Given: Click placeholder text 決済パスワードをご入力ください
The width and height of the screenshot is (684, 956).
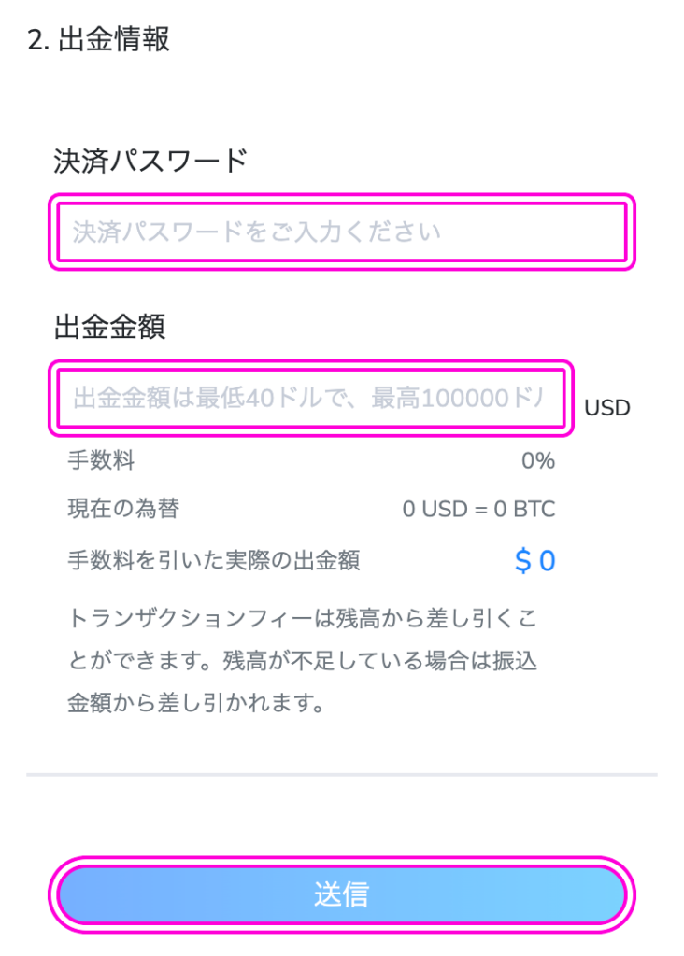Looking at the screenshot, I should 257,232.
